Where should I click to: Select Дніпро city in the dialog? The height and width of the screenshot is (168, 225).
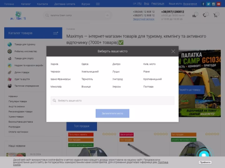[x=116, y=64]
